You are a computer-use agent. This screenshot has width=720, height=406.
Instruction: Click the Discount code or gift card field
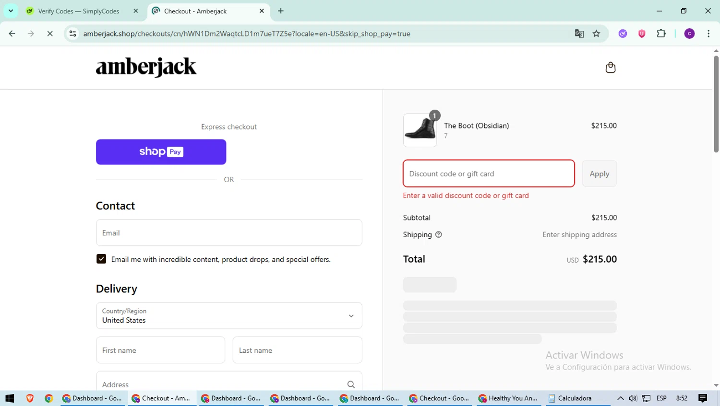489,174
